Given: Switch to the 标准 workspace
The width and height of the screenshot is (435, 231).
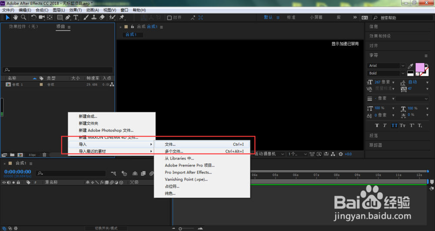Looking at the screenshot, I should 291,17.
